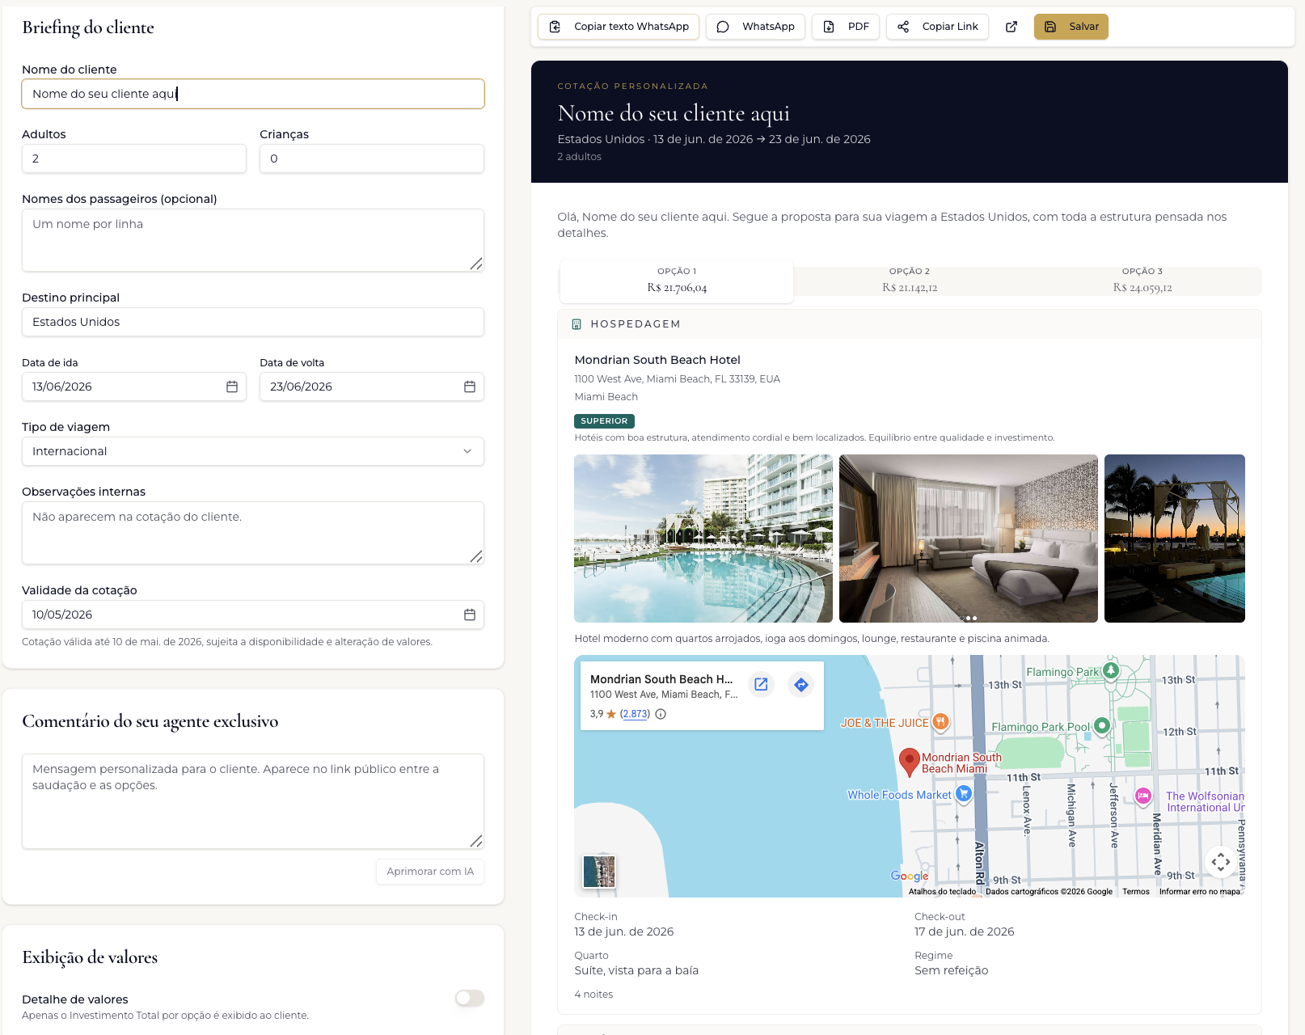Image resolution: width=1305 pixels, height=1035 pixels.
Task: Click the Adultos number field
Action: [x=134, y=158]
